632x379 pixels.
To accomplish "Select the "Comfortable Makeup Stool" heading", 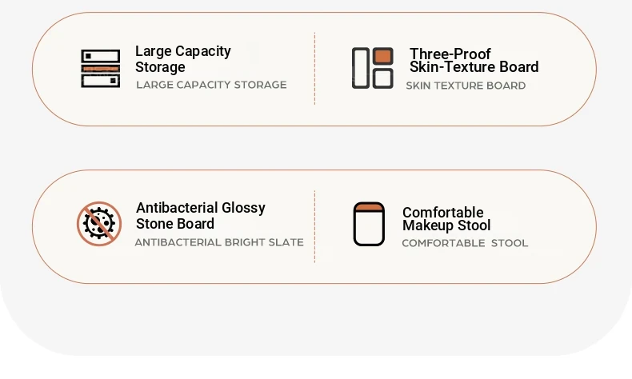I will pos(446,219).
